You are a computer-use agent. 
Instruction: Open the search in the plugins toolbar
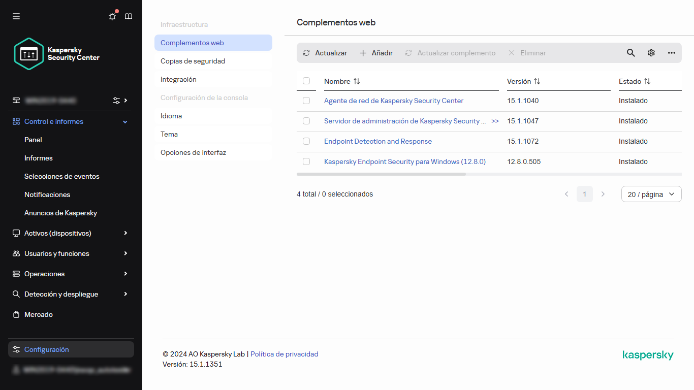pyautogui.click(x=630, y=53)
